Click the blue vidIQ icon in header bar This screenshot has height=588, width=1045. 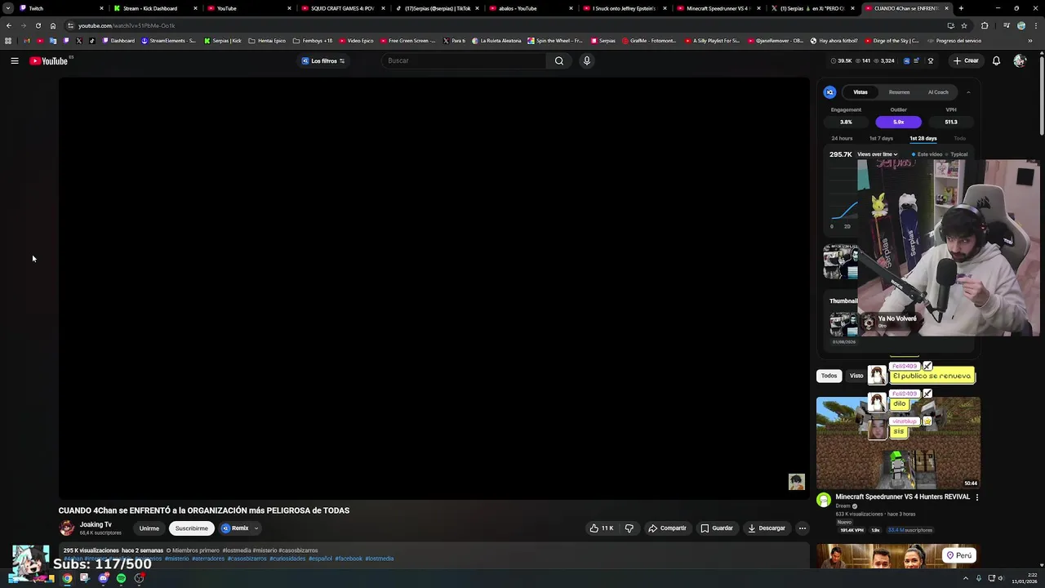905,60
